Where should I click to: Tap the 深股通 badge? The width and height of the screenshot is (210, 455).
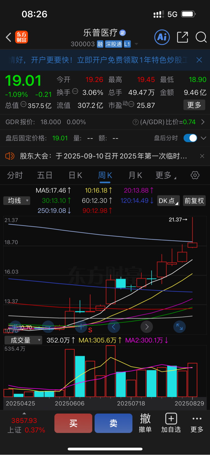click(113, 44)
